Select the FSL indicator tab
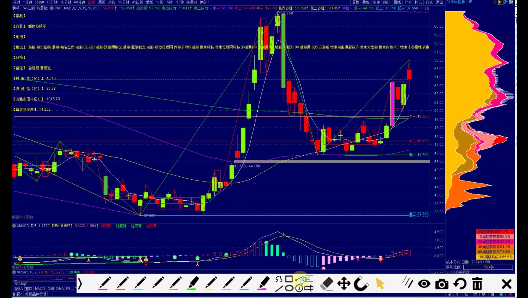The image size is (528, 298). 69,289
